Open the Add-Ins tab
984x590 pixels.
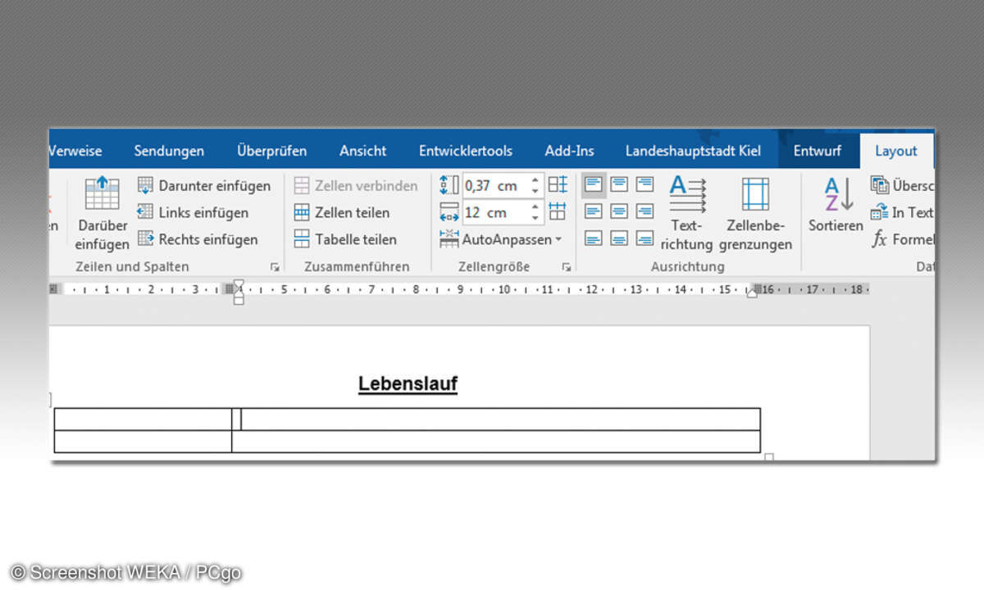click(569, 151)
